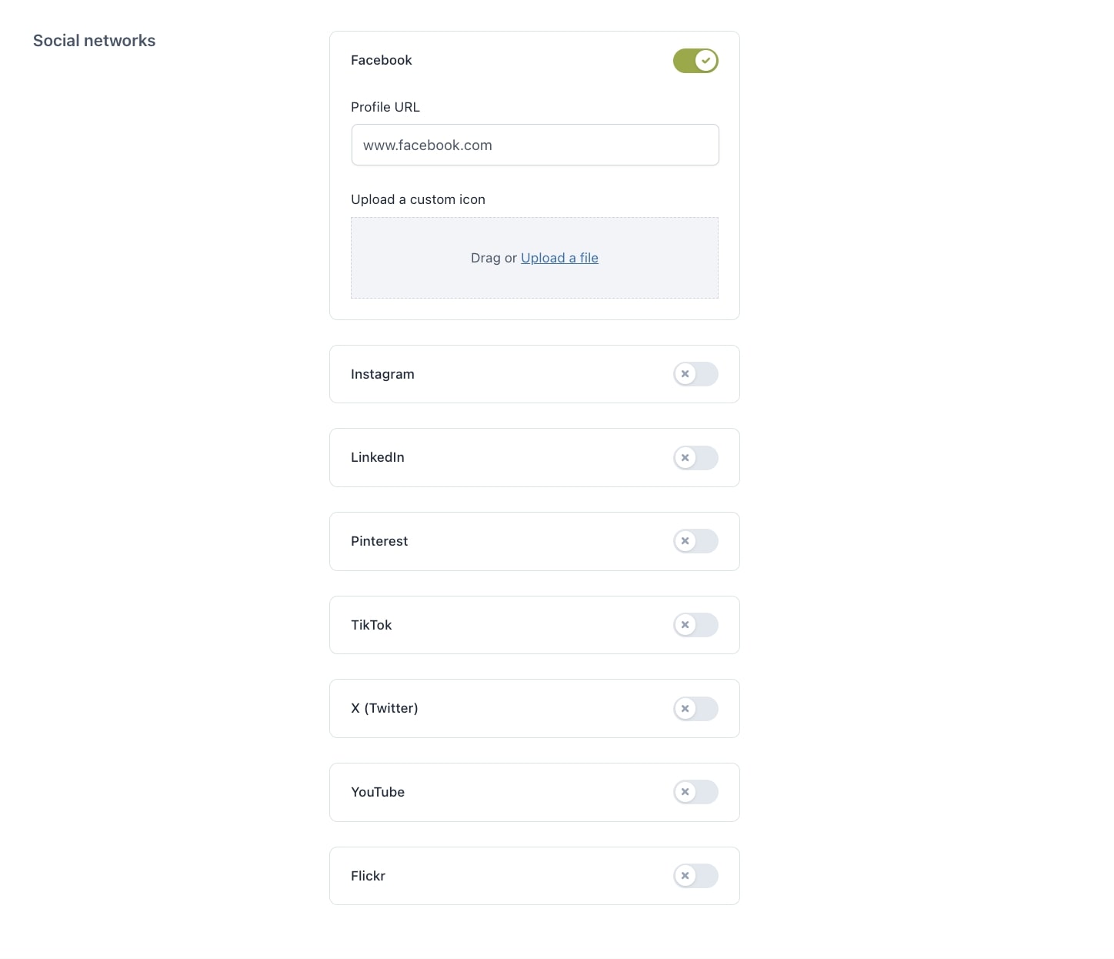
Task: Click the Flickr label text
Action: pos(368,876)
